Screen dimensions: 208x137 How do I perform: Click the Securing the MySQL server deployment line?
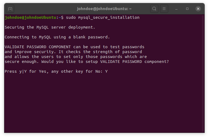[50, 27]
